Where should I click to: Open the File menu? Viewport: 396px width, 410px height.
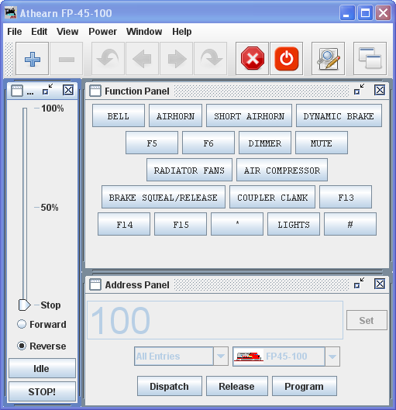click(15, 32)
